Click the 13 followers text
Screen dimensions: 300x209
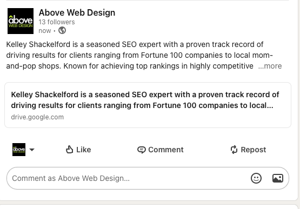click(x=57, y=22)
